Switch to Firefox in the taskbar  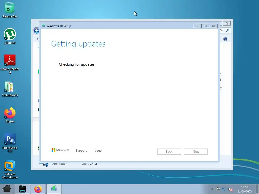pyautogui.click(x=38, y=189)
